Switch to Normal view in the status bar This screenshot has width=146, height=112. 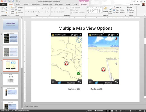[x=108, y=111]
